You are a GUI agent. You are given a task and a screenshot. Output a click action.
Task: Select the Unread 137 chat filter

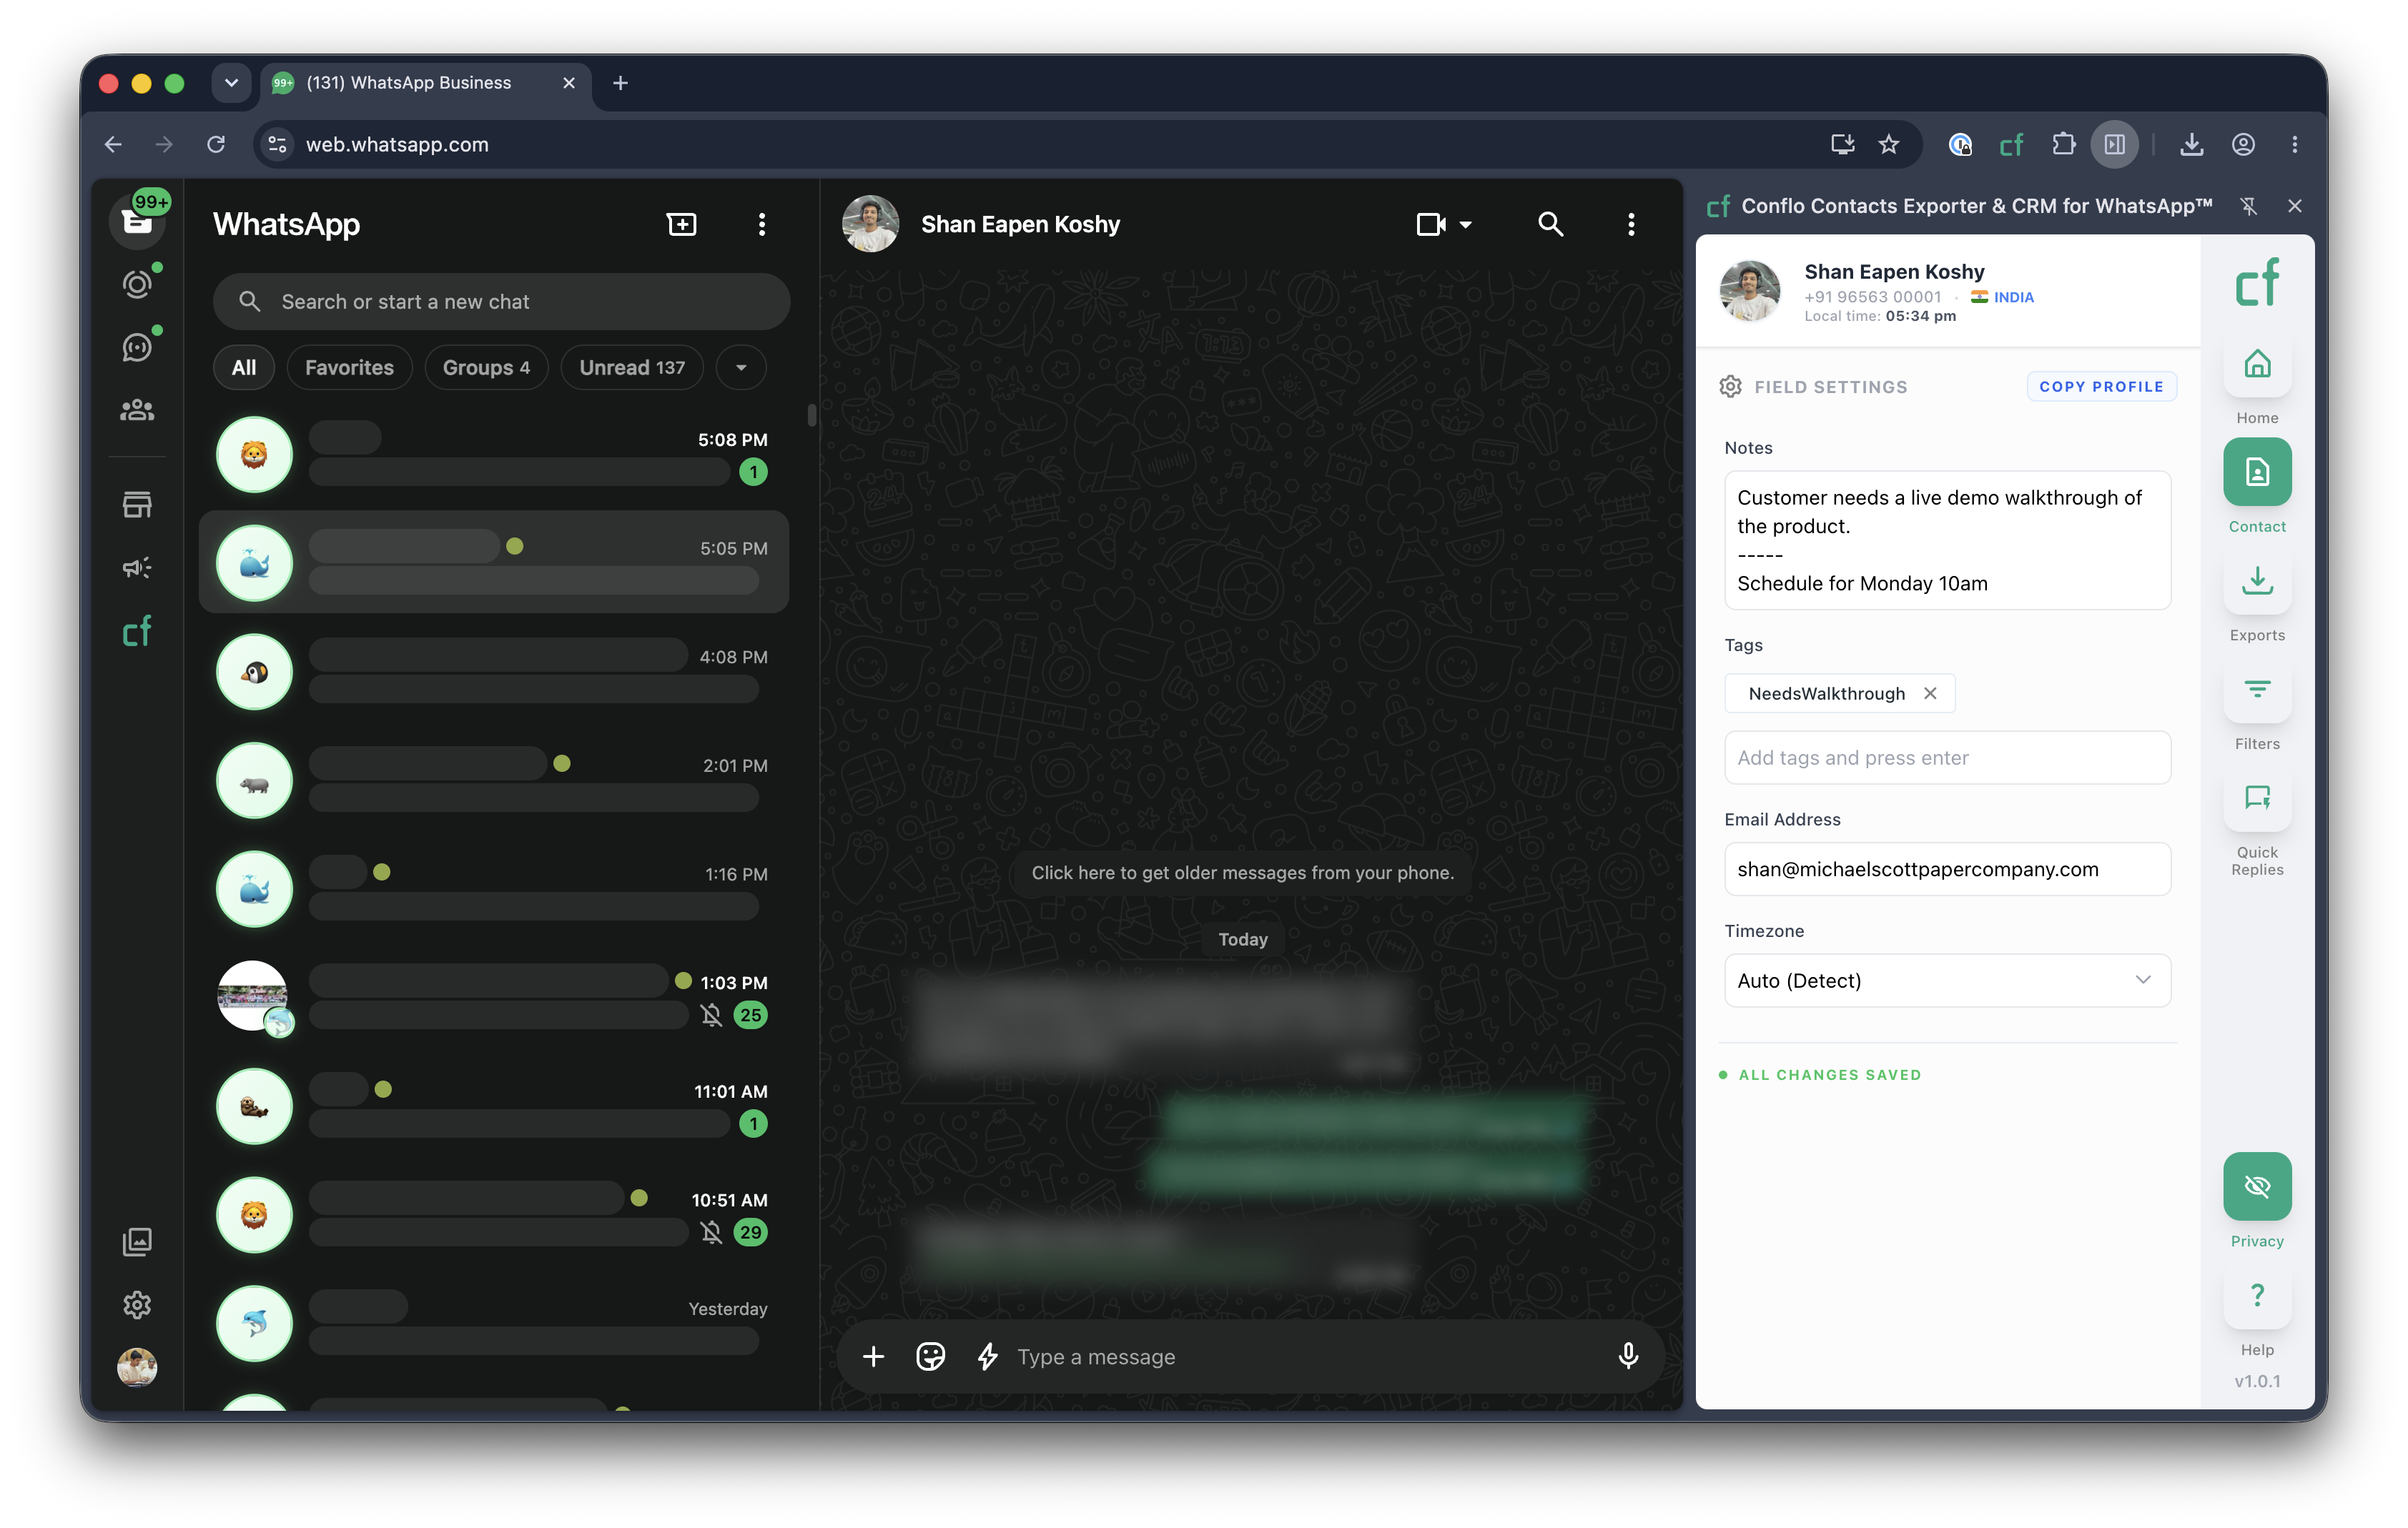point(632,368)
